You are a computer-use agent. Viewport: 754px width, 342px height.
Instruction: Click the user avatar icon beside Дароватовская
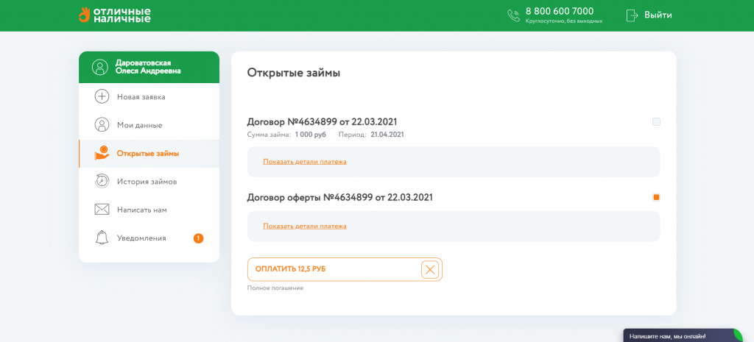(100, 67)
